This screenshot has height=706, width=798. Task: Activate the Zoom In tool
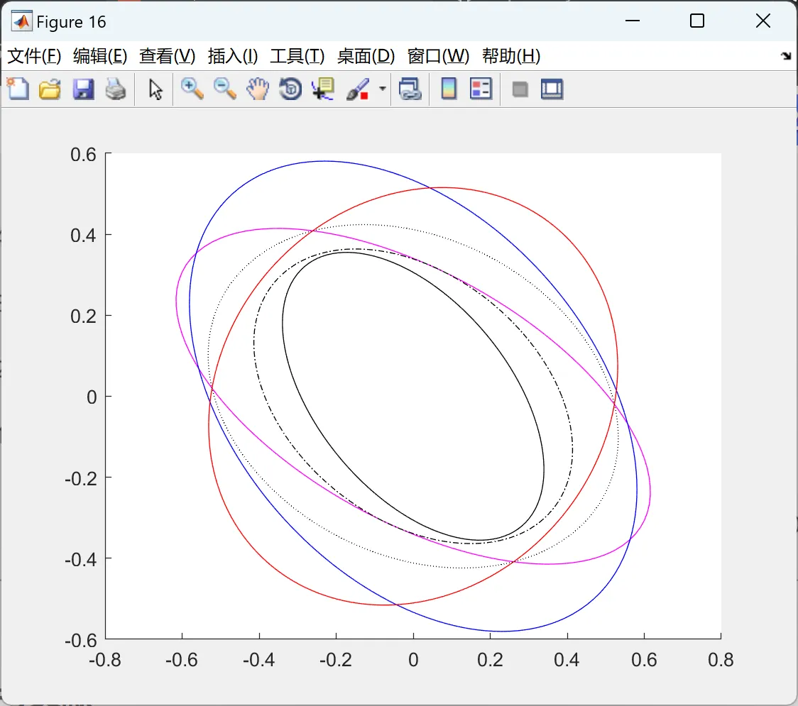click(x=192, y=89)
